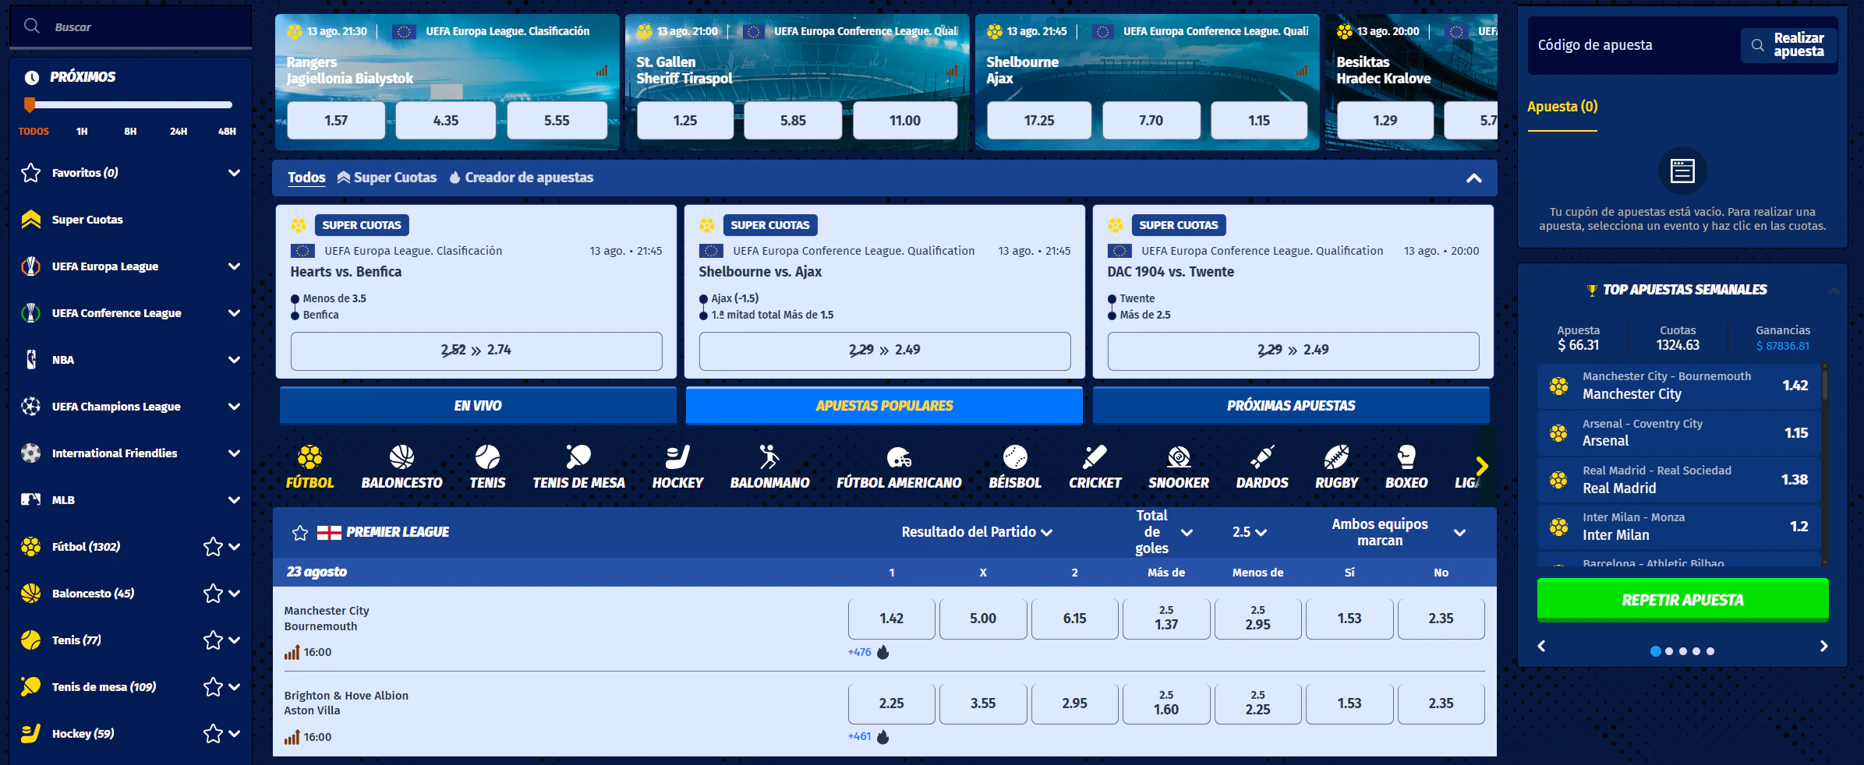
Task: Select the Cricket sport icon
Action: coord(1095,457)
